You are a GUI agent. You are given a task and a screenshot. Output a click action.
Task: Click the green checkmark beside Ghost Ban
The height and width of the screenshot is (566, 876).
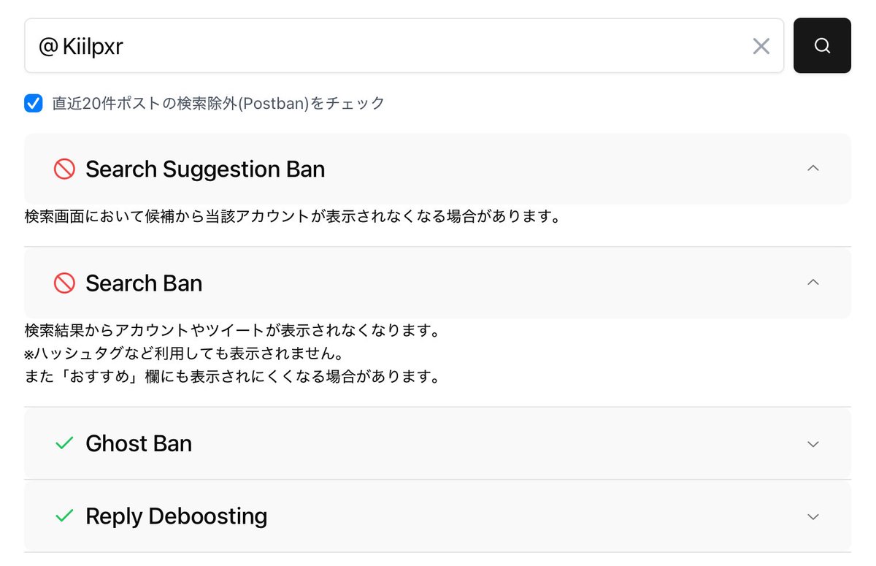64,443
